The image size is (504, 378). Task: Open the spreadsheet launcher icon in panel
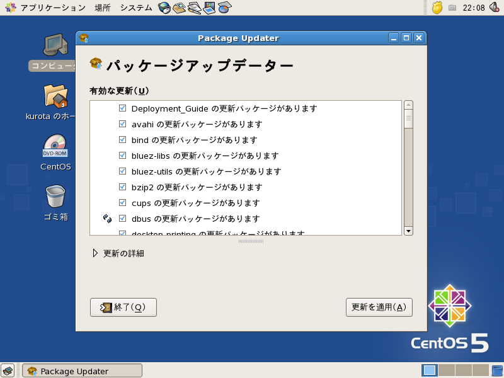pyautogui.click(x=225, y=8)
